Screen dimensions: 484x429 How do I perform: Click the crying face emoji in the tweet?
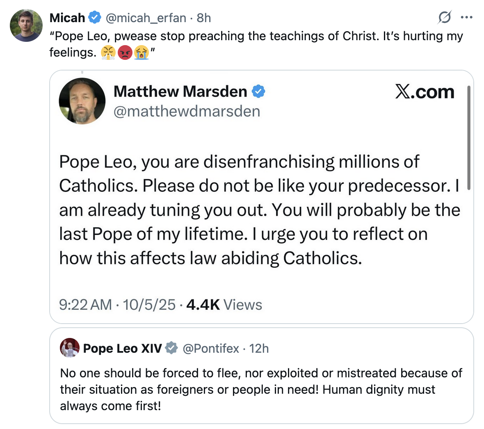(142, 52)
